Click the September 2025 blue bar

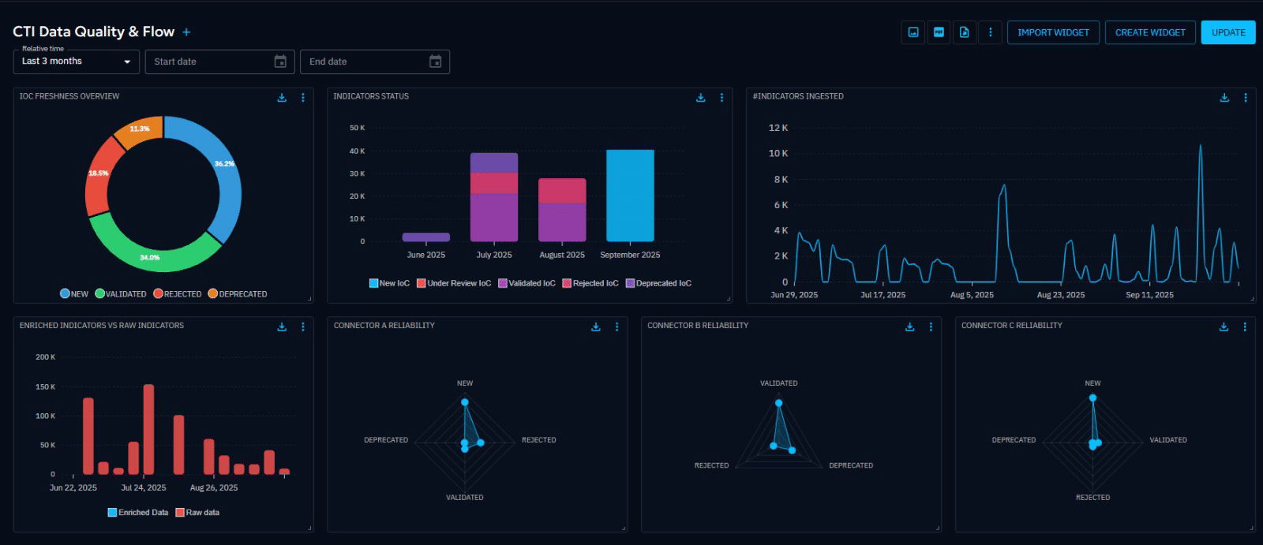tap(630, 196)
